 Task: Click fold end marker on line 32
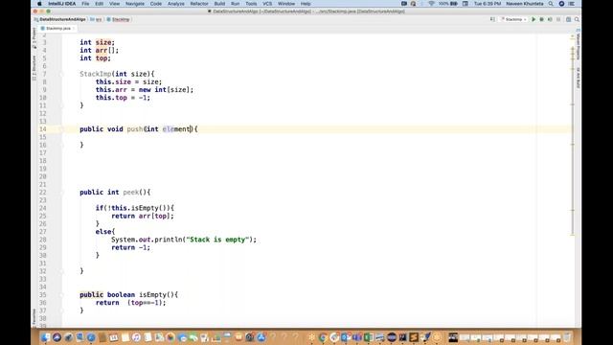(x=61, y=270)
